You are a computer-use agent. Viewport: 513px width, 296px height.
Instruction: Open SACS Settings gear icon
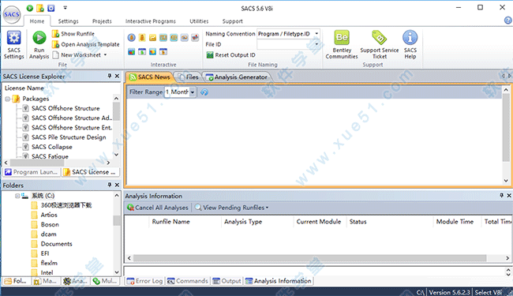13,38
